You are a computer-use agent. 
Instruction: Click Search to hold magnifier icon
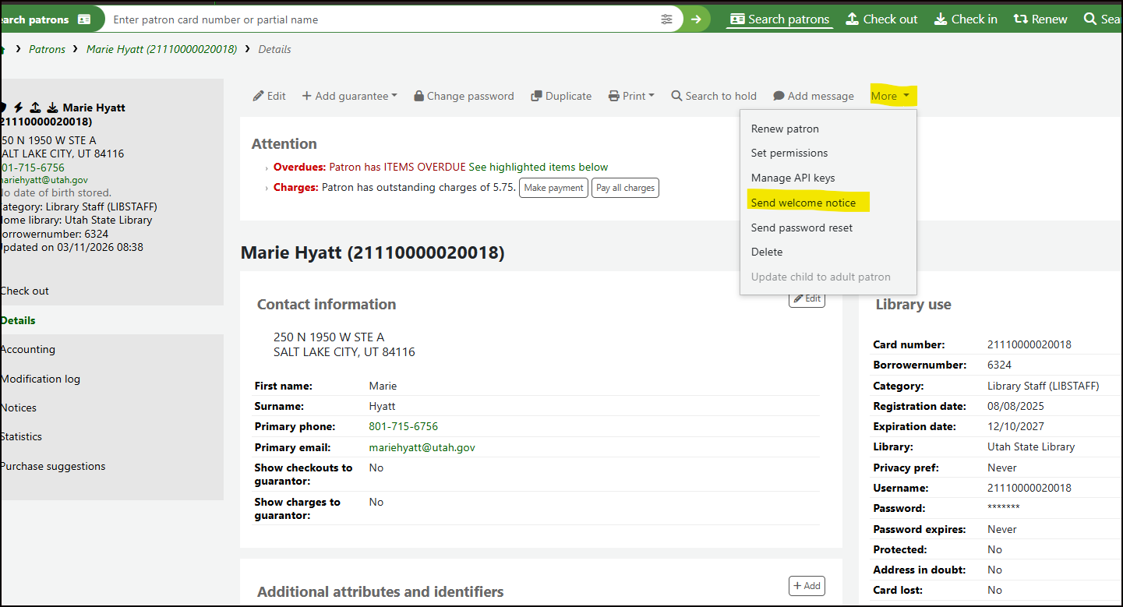point(676,96)
